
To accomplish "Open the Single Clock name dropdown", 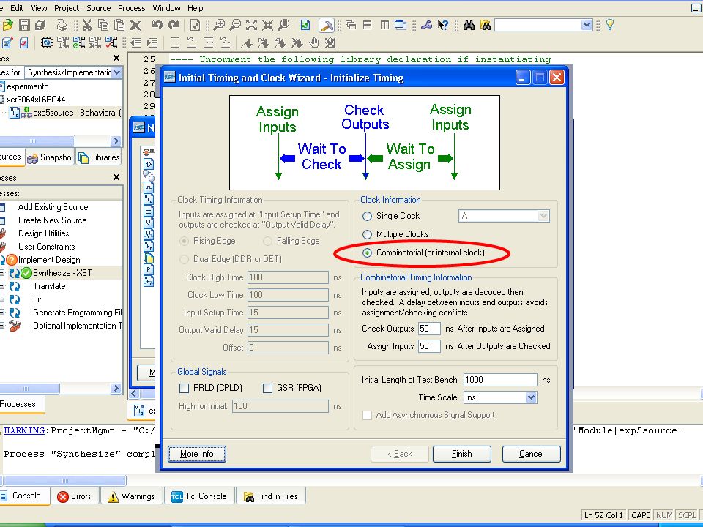I will 543,216.
